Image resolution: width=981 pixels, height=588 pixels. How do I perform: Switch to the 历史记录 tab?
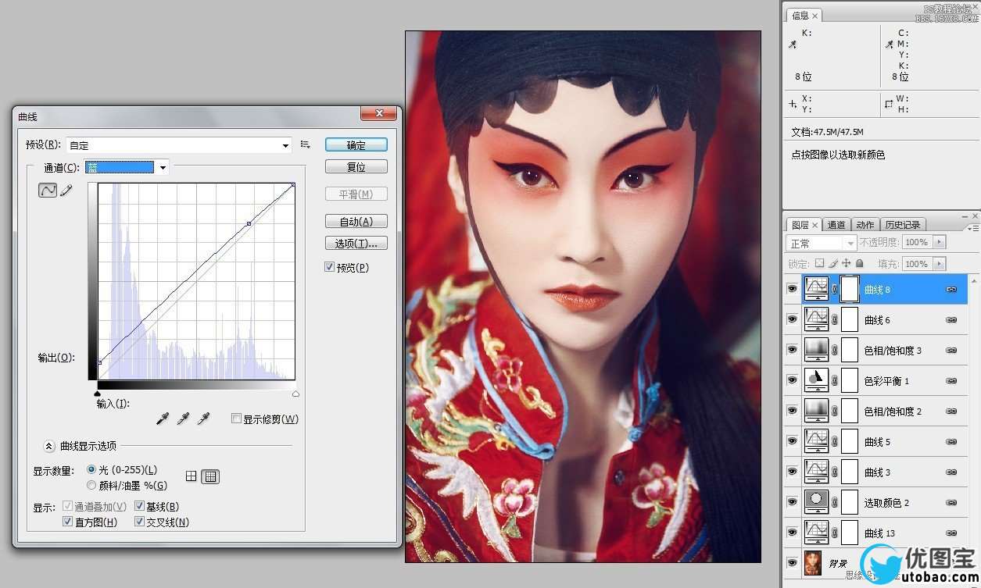tap(902, 225)
